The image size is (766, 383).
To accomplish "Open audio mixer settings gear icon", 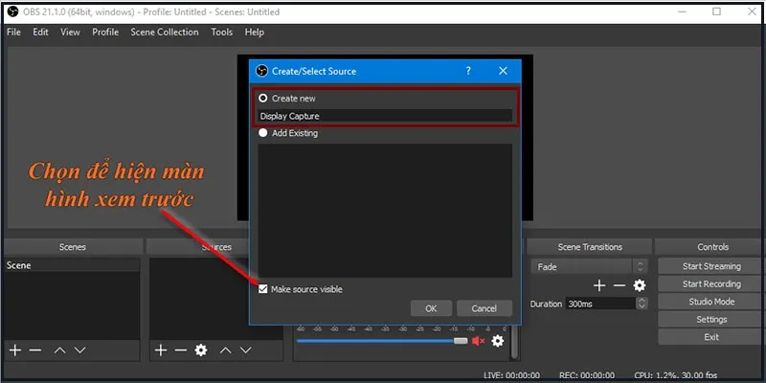I will [x=498, y=341].
